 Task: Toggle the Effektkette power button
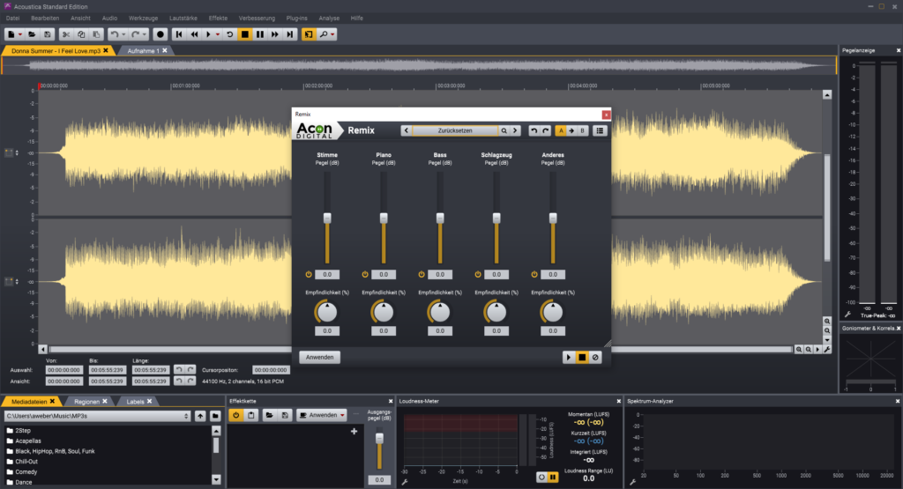point(236,415)
